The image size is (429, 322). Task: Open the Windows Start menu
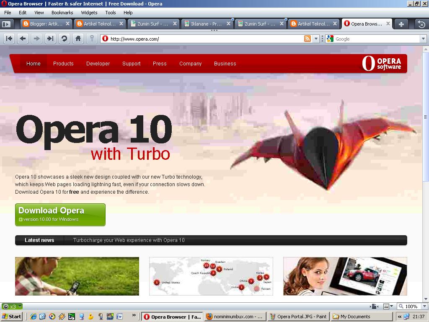point(11,317)
